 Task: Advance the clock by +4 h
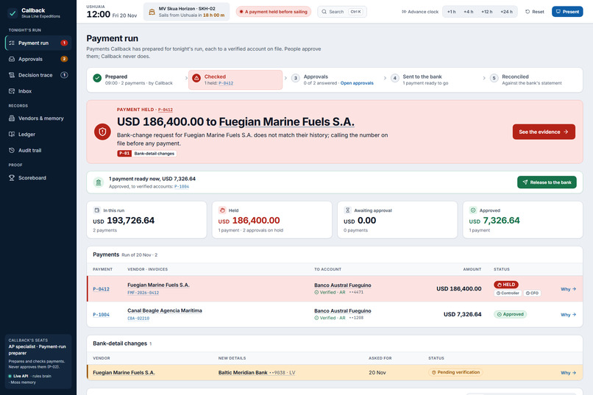tap(468, 12)
